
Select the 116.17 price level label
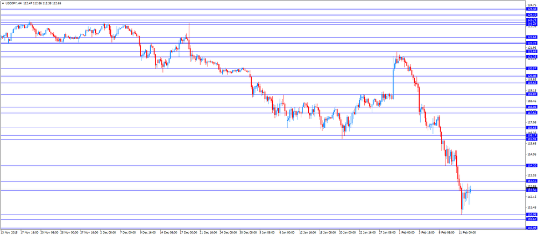tap(532, 136)
